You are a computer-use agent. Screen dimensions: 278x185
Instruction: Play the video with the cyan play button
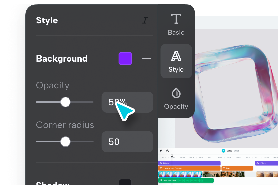point(223,151)
